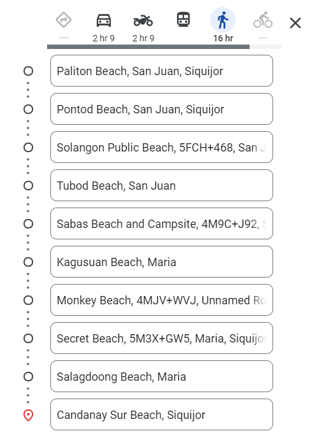This screenshot has width=319, height=438.
Task: Edit the Paliton Beach starting point field
Action: (162, 71)
